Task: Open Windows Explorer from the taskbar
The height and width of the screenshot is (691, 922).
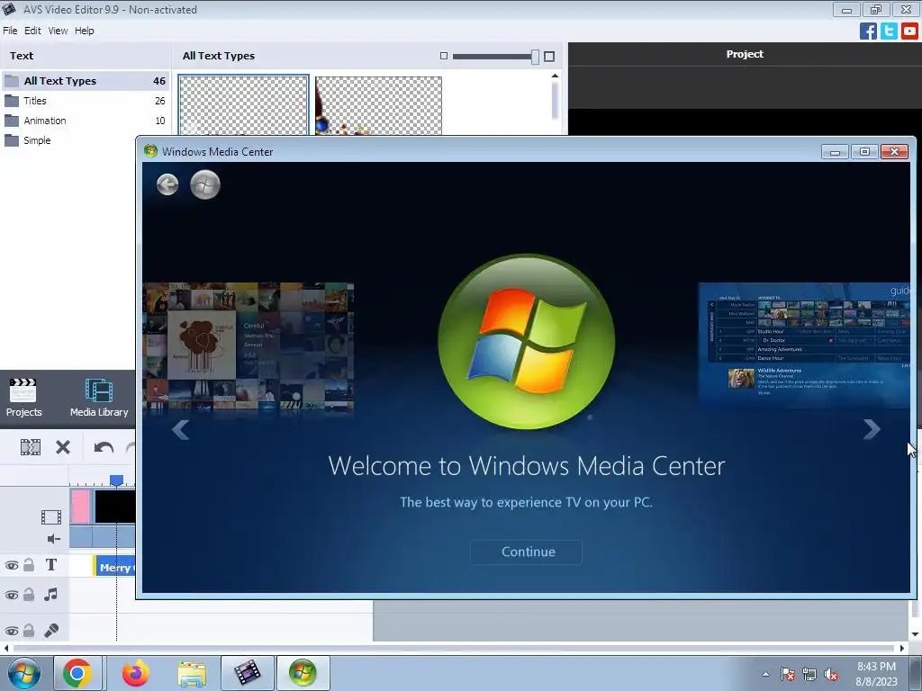Action: (192, 674)
